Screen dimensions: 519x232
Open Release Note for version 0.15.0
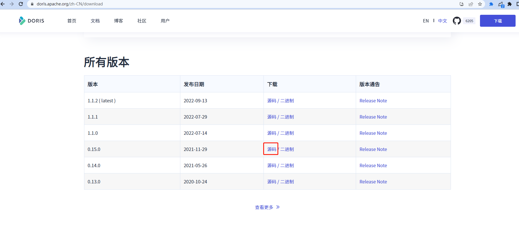tap(373, 149)
